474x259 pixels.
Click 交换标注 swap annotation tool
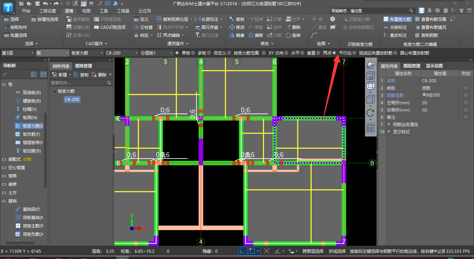(396, 27)
